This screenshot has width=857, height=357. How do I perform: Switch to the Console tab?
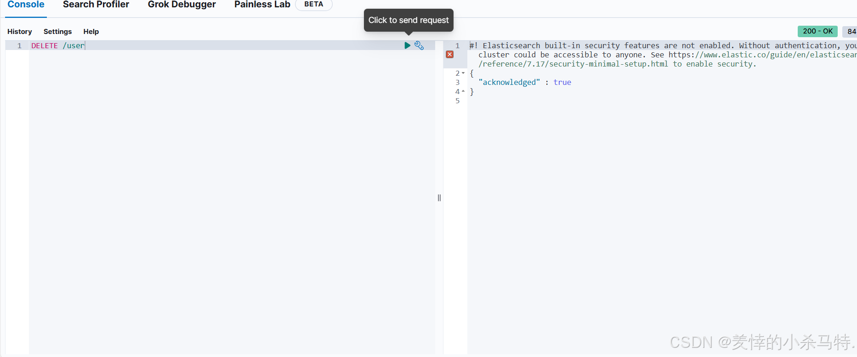[26, 5]
